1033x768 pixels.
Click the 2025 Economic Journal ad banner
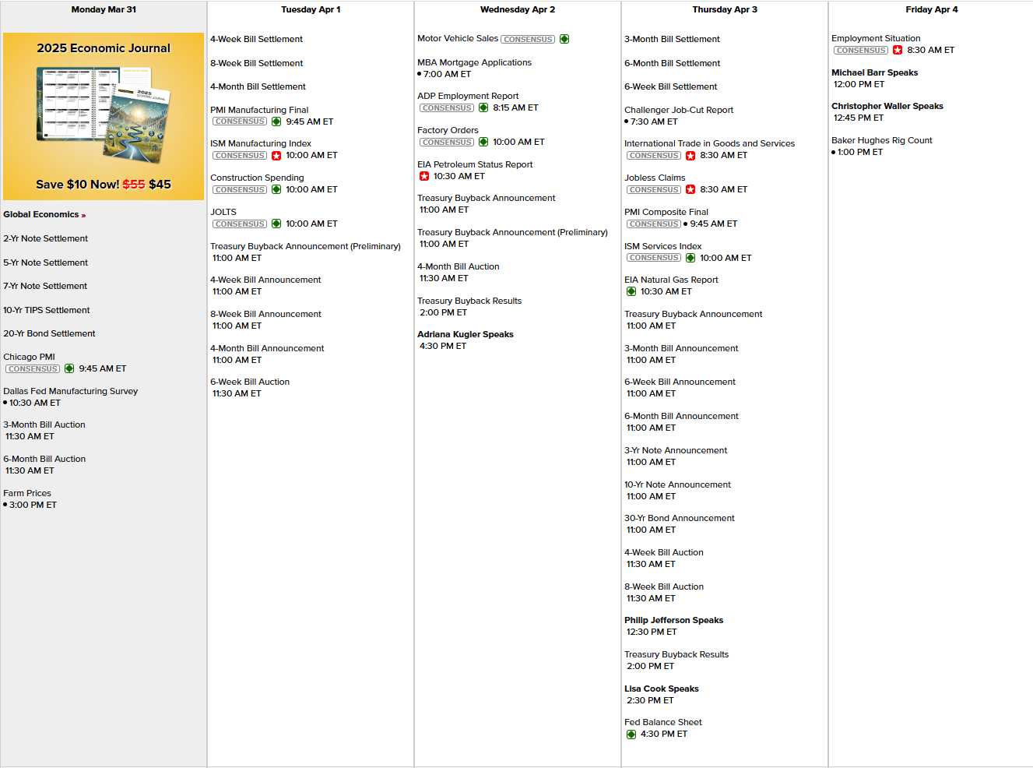(104, 116)
